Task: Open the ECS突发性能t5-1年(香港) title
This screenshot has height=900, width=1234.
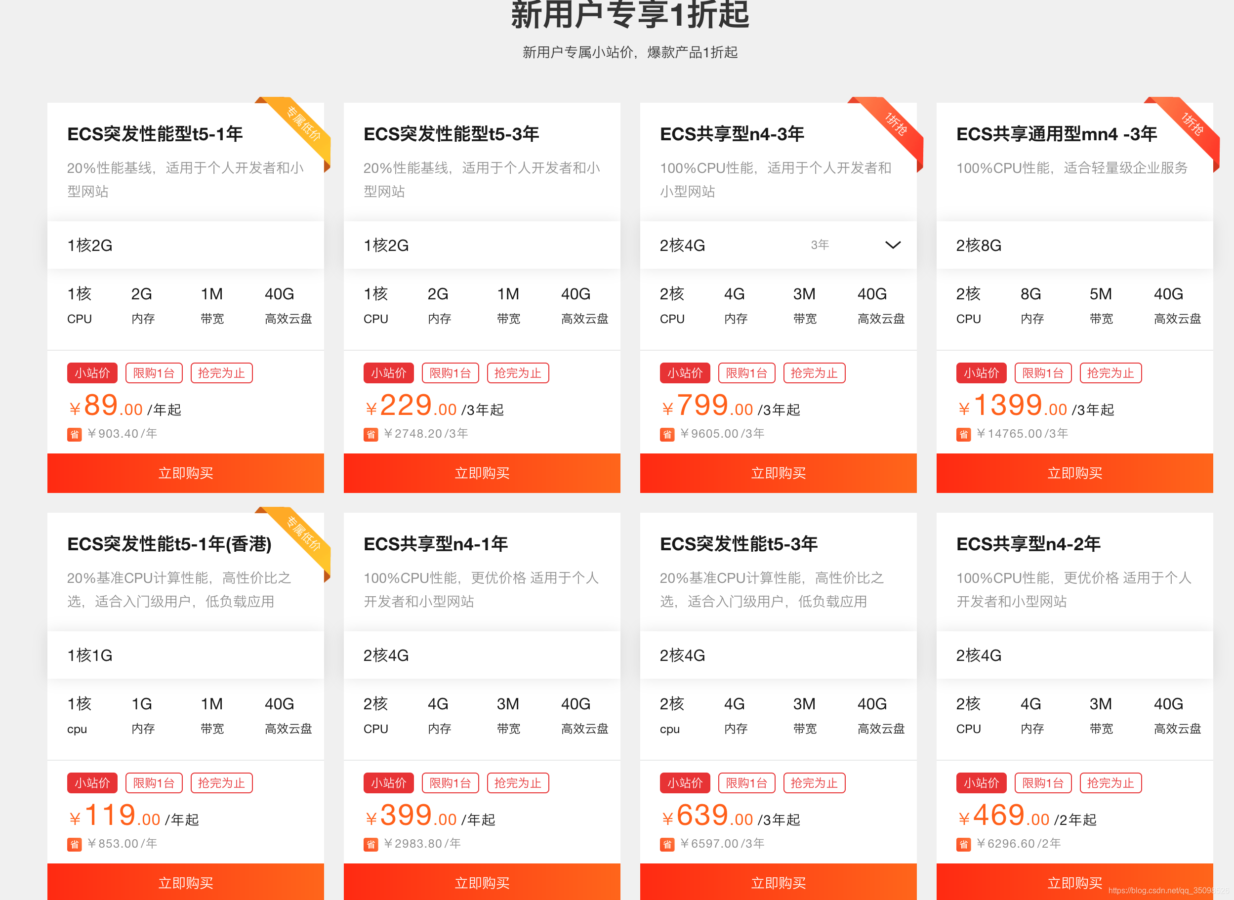Action: 169,544
